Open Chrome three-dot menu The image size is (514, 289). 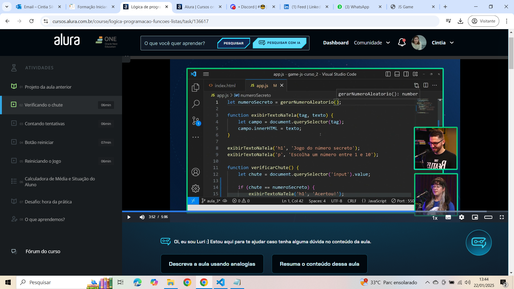click(507, 21)
